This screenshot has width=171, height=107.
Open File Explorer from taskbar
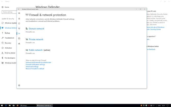pyautogui.click(x=10, y=105)
